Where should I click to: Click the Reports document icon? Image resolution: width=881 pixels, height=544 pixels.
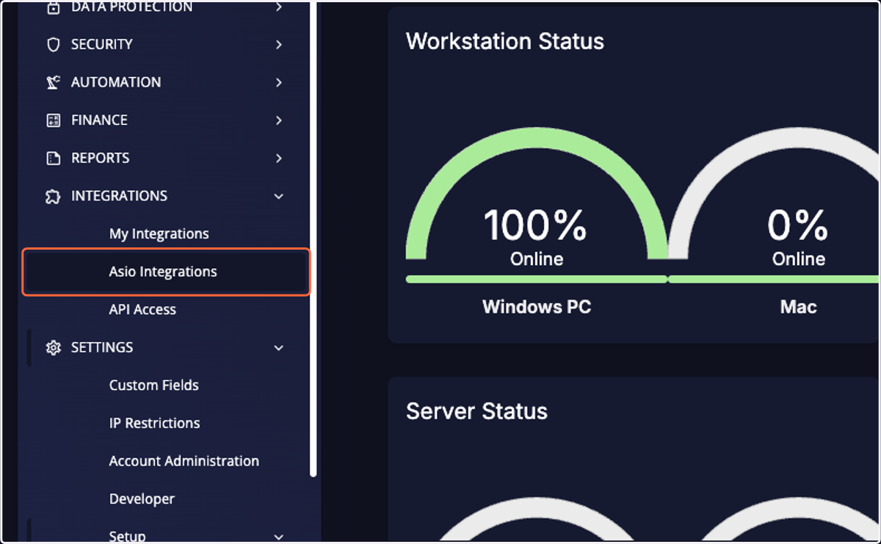tap(53, 159)
